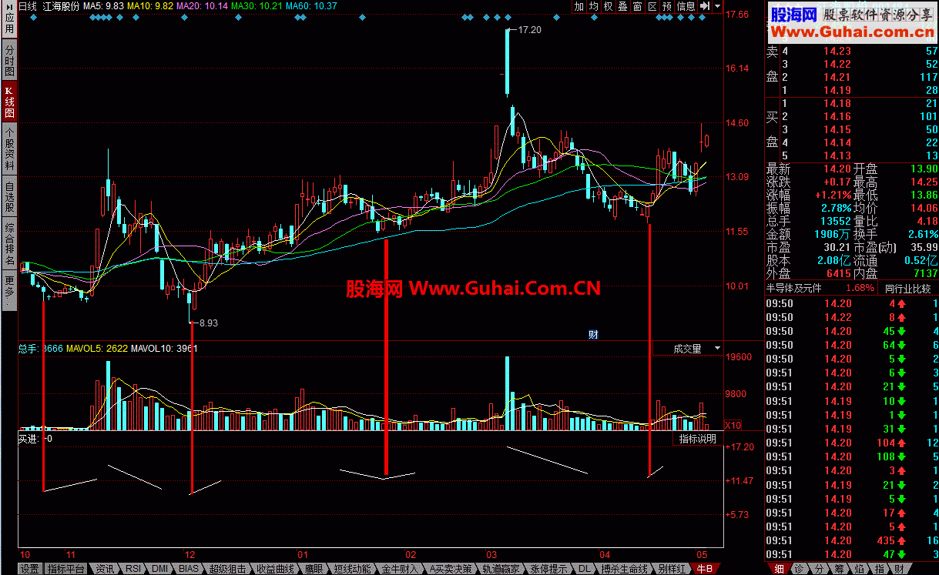Click the MA60: 10.37 label
This screenshot has width=939, height=575.
(310, 5)
